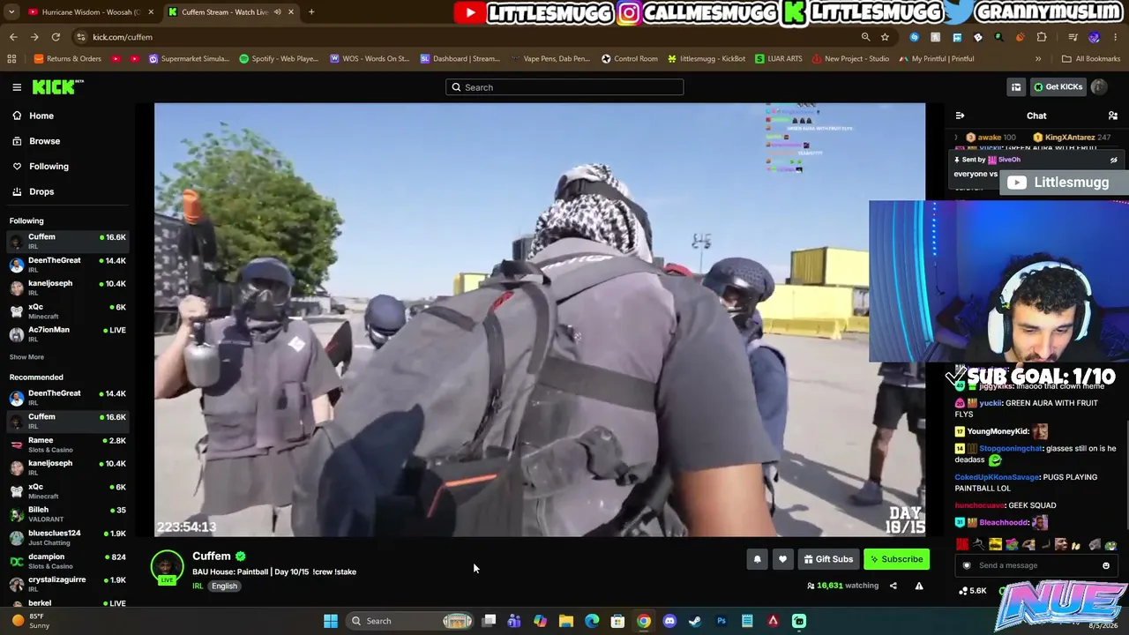Close the Cuffem Stream browser tab
Viewport: 1129px width, 635px height.
[291, 12]
